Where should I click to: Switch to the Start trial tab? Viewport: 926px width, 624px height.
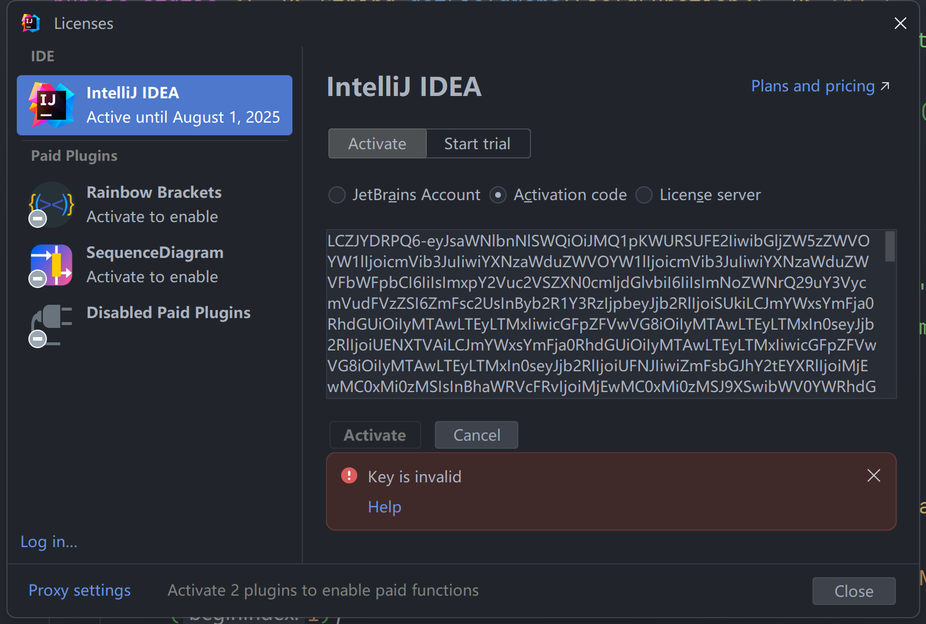(478, 143)
